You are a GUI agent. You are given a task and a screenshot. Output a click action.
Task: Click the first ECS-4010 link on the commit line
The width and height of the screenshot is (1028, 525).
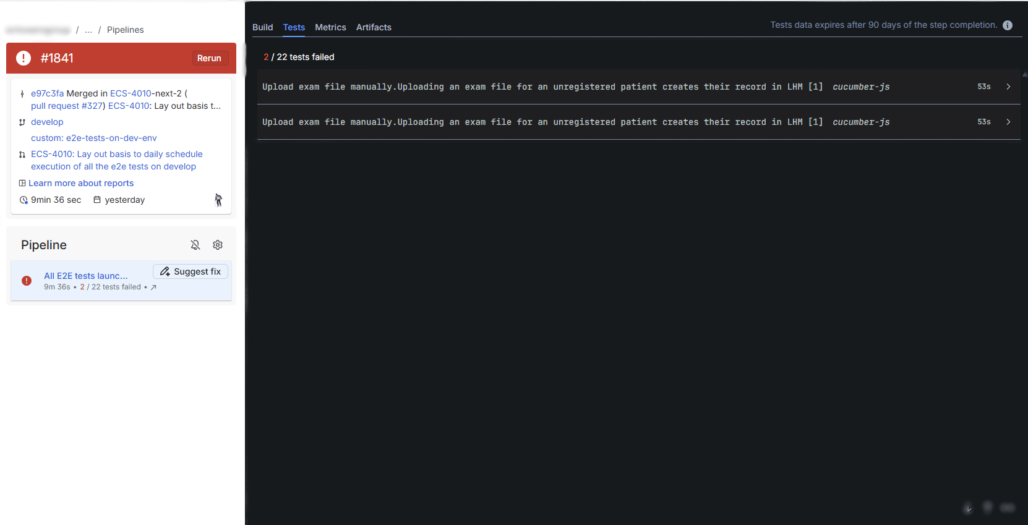(x=131, y=93)
